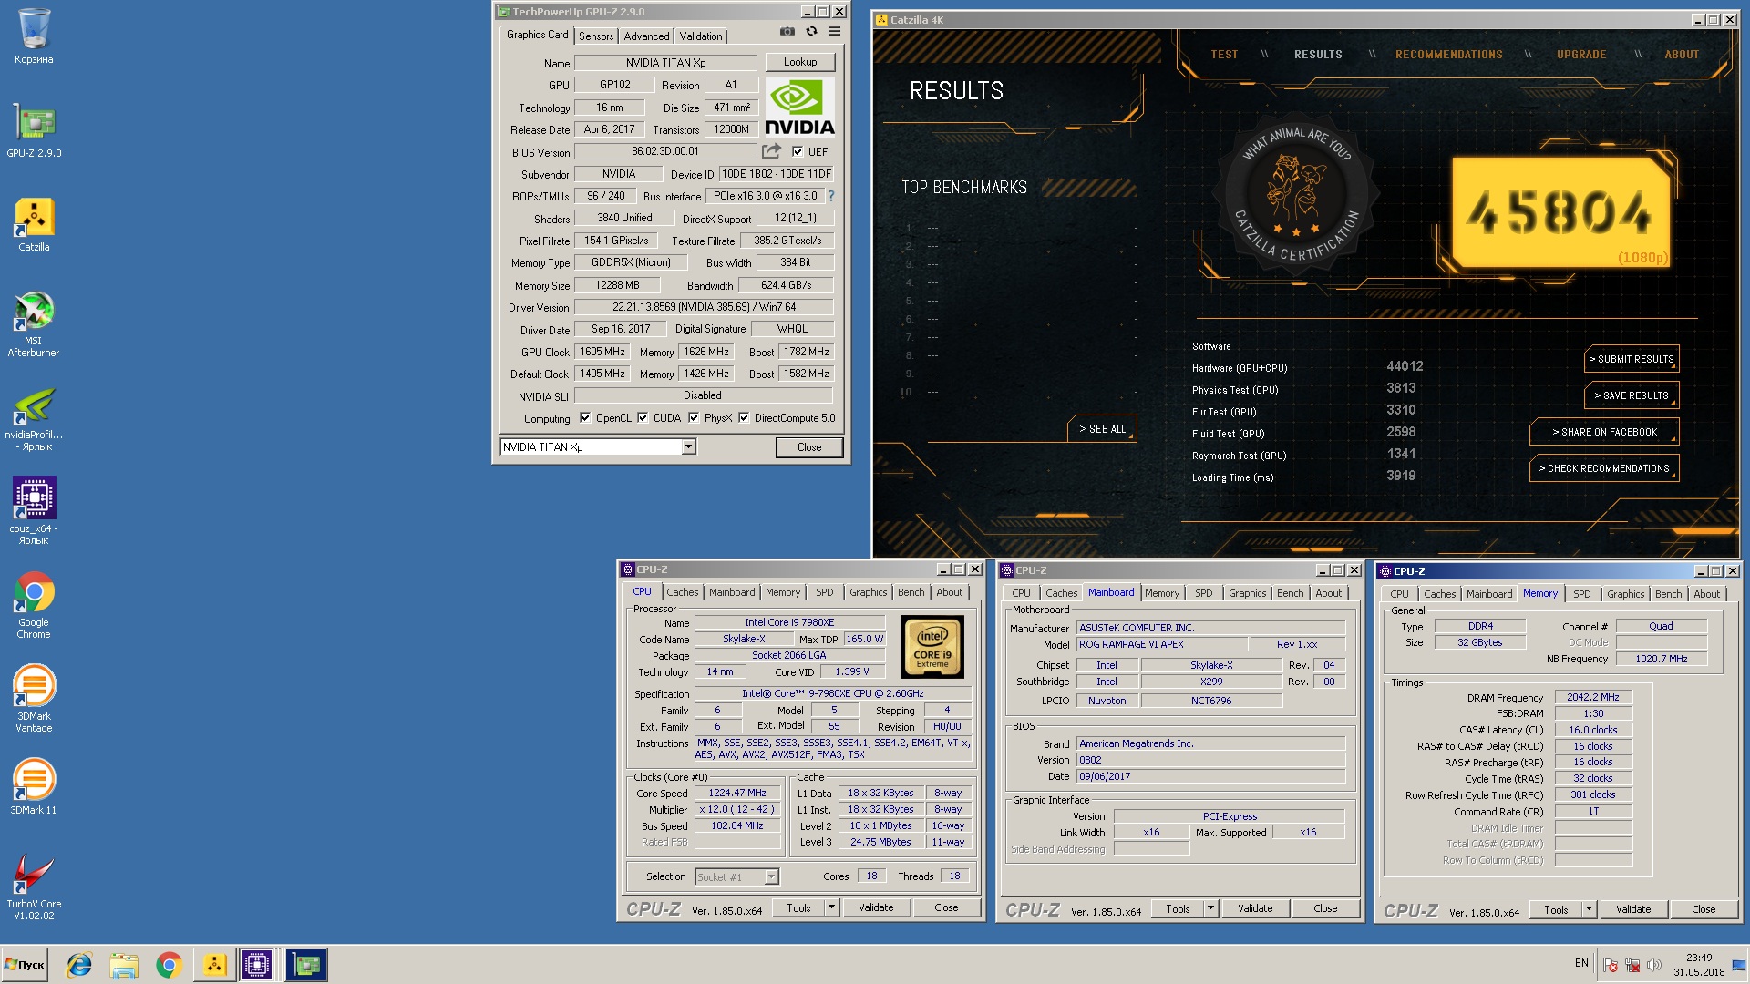Open GPU-Z hamburger menu icon
This screenshot has height=984, width=1750.
click(834, 32)
